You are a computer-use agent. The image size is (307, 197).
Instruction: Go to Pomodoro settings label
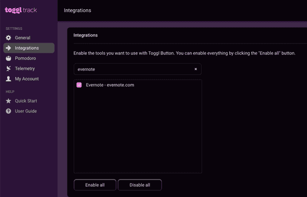pos(26,58)
